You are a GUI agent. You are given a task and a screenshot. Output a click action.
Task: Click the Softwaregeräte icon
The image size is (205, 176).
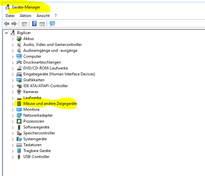[x=19, y=127]
